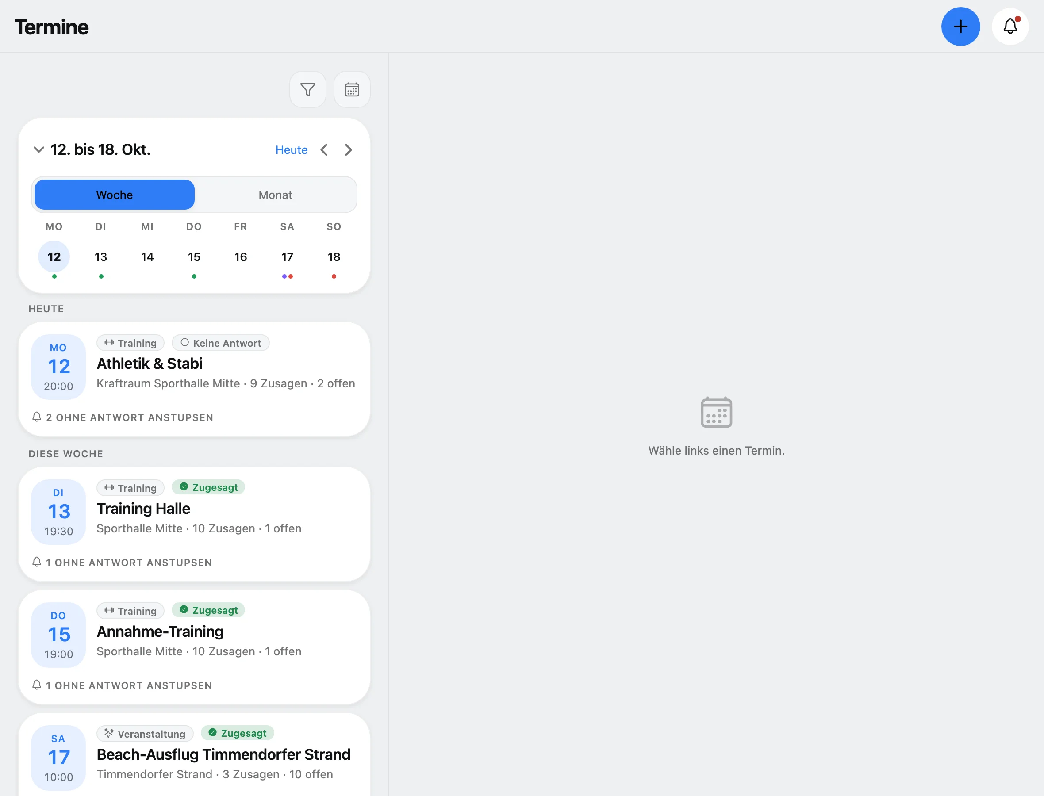Click the Zugesagt status on Annahme-Training
Image resolution: width=1044 pixels, height=796 pixels.
pyautogui.click(x=208, y=610)
